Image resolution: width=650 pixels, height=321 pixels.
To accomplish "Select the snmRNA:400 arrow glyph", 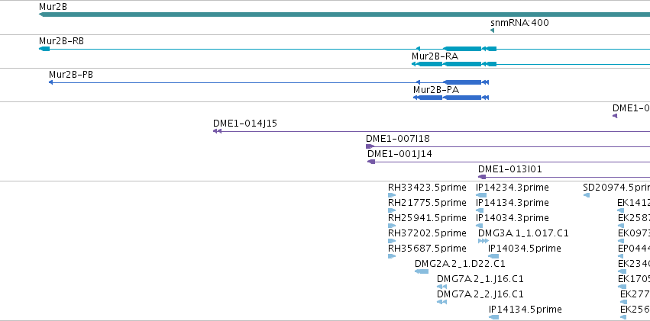I will (x=492, y=30).
